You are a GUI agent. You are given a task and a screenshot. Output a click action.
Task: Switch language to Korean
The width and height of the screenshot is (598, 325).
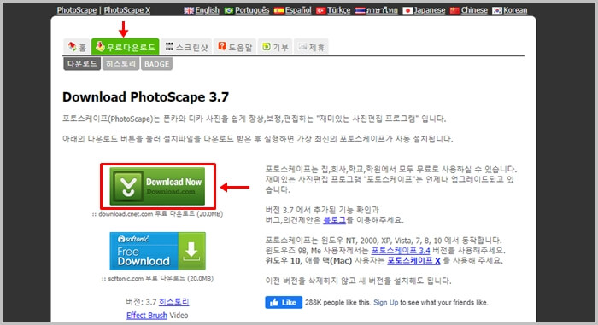coord(515,10)
